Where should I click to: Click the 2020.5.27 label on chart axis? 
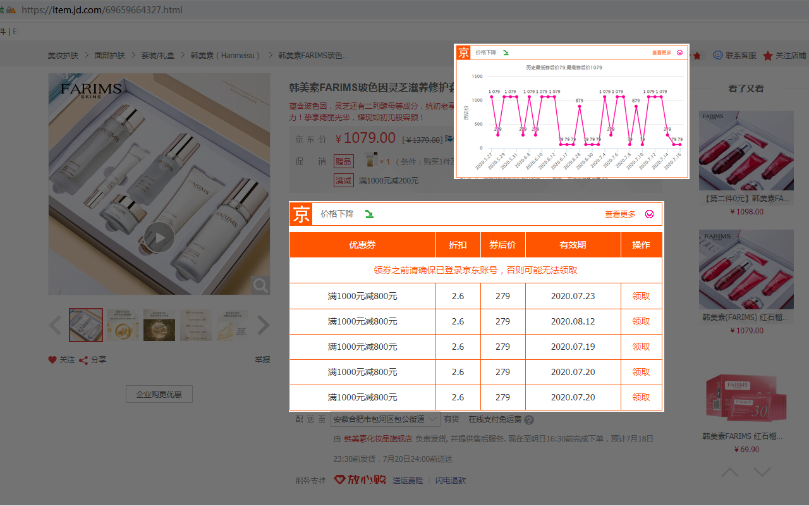(484, 162)
